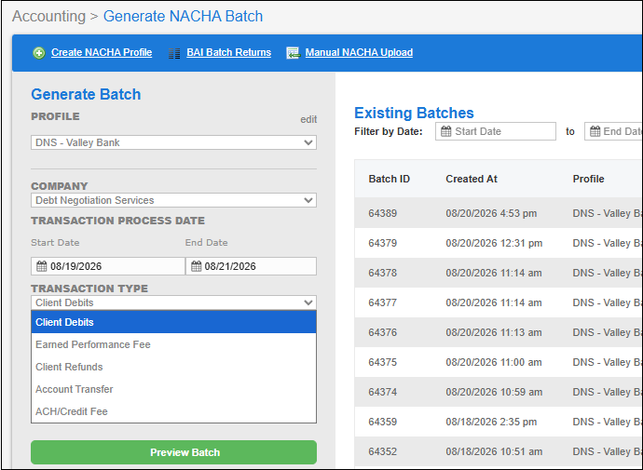Click created time 08/20/2026 12:31 pm
This screenshot has height=470, width=643.
pos(494,243)
